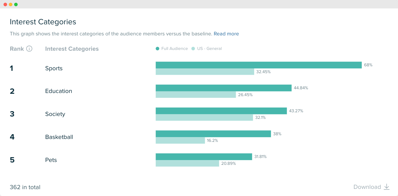
Task: Click the Download arrow icon
Action: pyautogui.click(x=386, y=187)
